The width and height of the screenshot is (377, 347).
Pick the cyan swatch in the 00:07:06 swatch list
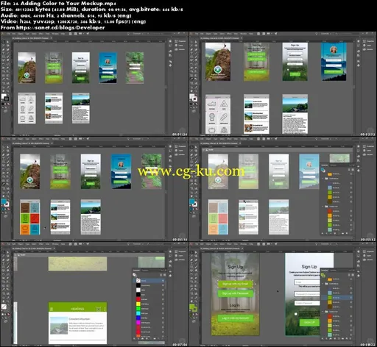(x=138, y=313)
